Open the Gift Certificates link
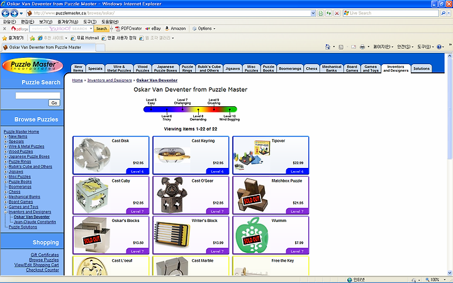 click(x=45, y=255)
